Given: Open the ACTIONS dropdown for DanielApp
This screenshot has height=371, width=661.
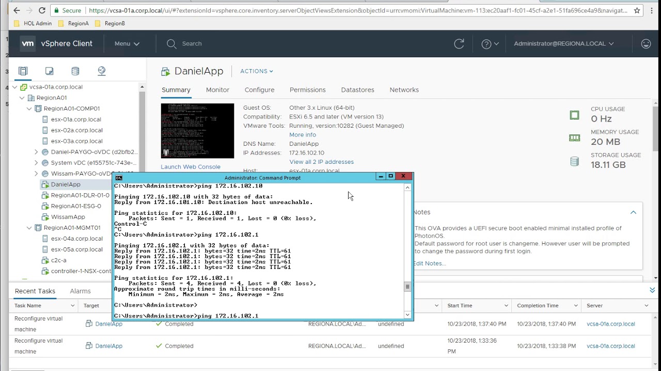Looking at the screenshot, I should point(256,71).
